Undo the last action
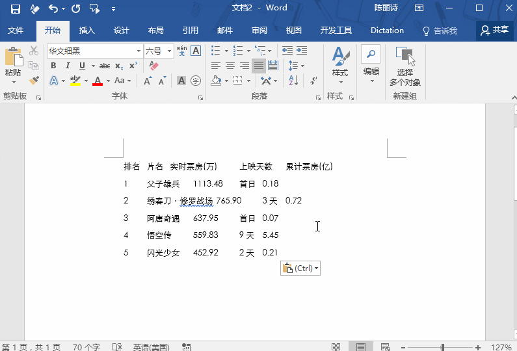This screenshot has height=351, width=517. coord(53,8)
